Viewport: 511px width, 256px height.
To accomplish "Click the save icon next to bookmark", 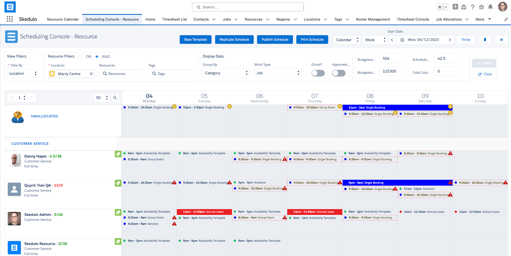I will [x=501, y=40].
